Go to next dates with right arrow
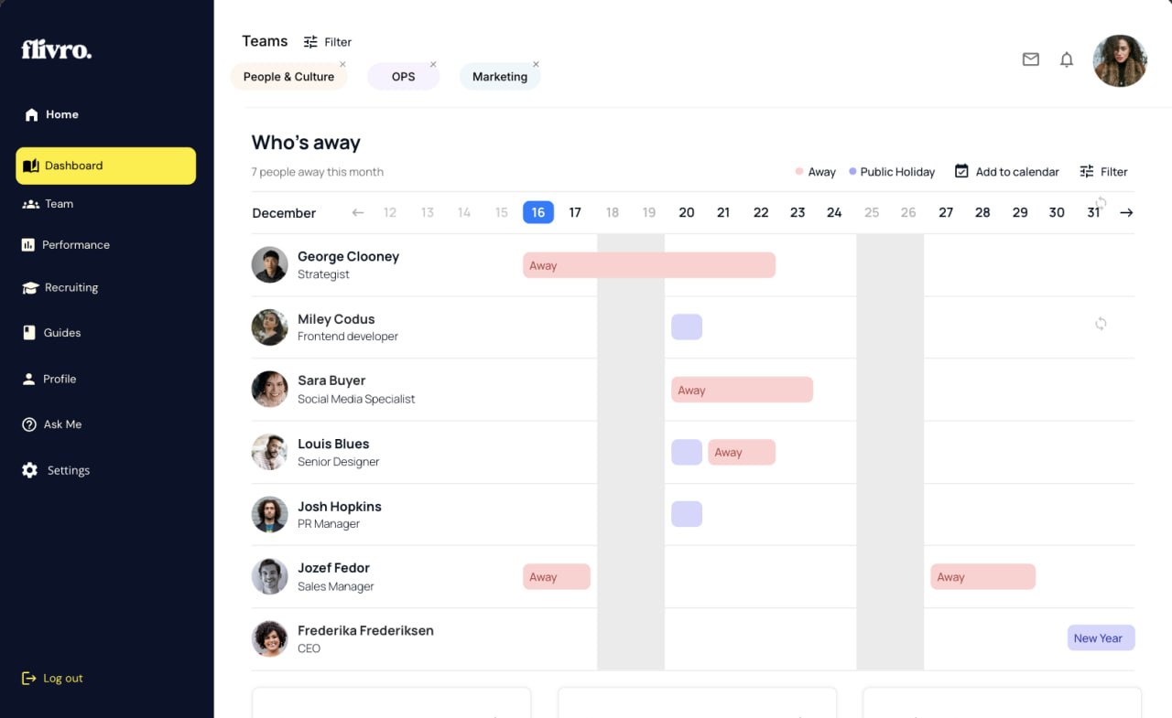This screenshot has width=1172, height=718. [x=1126, y=212]
